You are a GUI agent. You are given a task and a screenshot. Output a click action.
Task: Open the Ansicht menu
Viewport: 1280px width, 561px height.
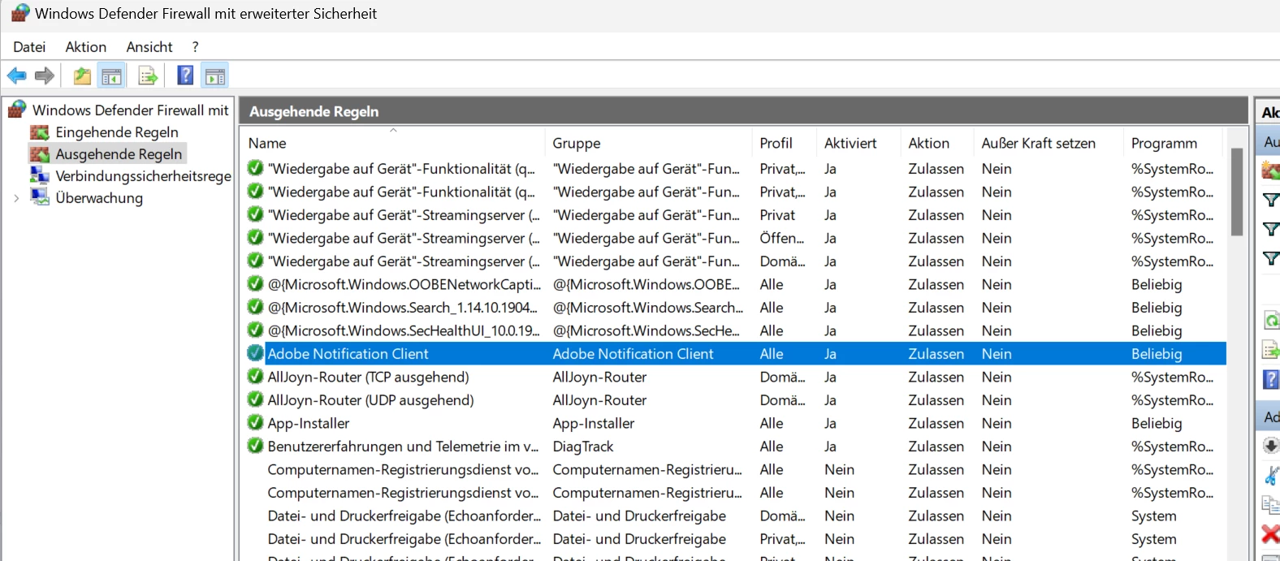(149, 47)
